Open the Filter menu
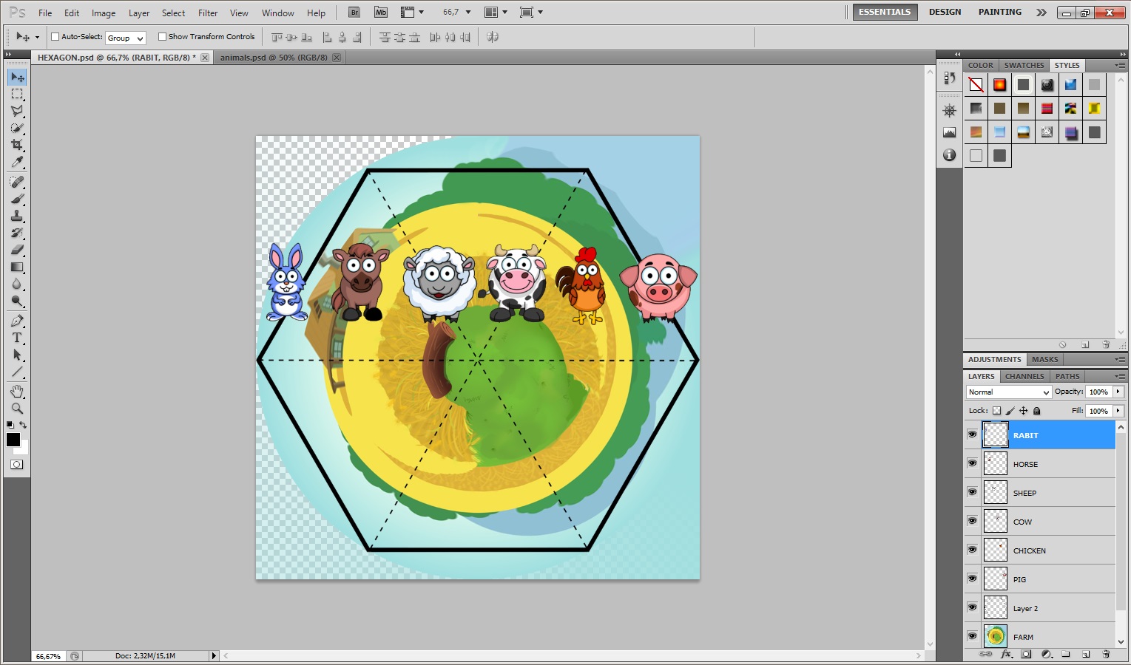Screen dimensions: 1131x665 208,13
